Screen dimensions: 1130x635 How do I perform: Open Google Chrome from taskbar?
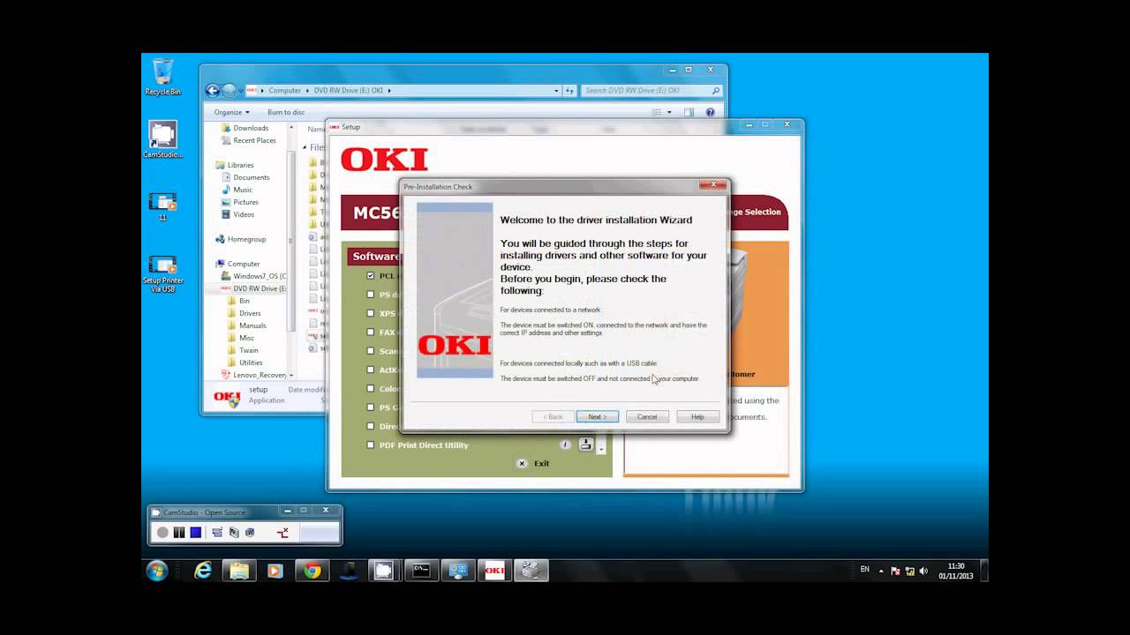point(312,571)
